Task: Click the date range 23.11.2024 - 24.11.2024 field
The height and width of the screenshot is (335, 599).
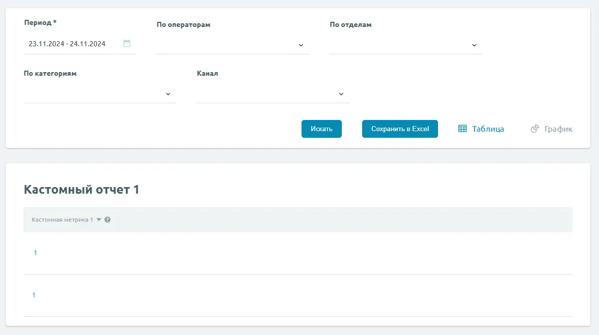Action: coord(67,44)
